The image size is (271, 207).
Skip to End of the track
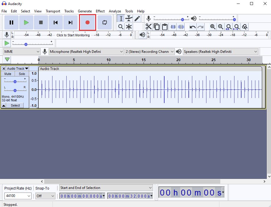click(x=70, y=22)
